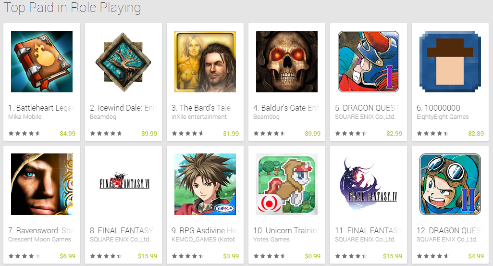The height and width of the screenshot is (266, 493).
Task: Select the Ravensword hooded face icon
Action: (42, 184)
